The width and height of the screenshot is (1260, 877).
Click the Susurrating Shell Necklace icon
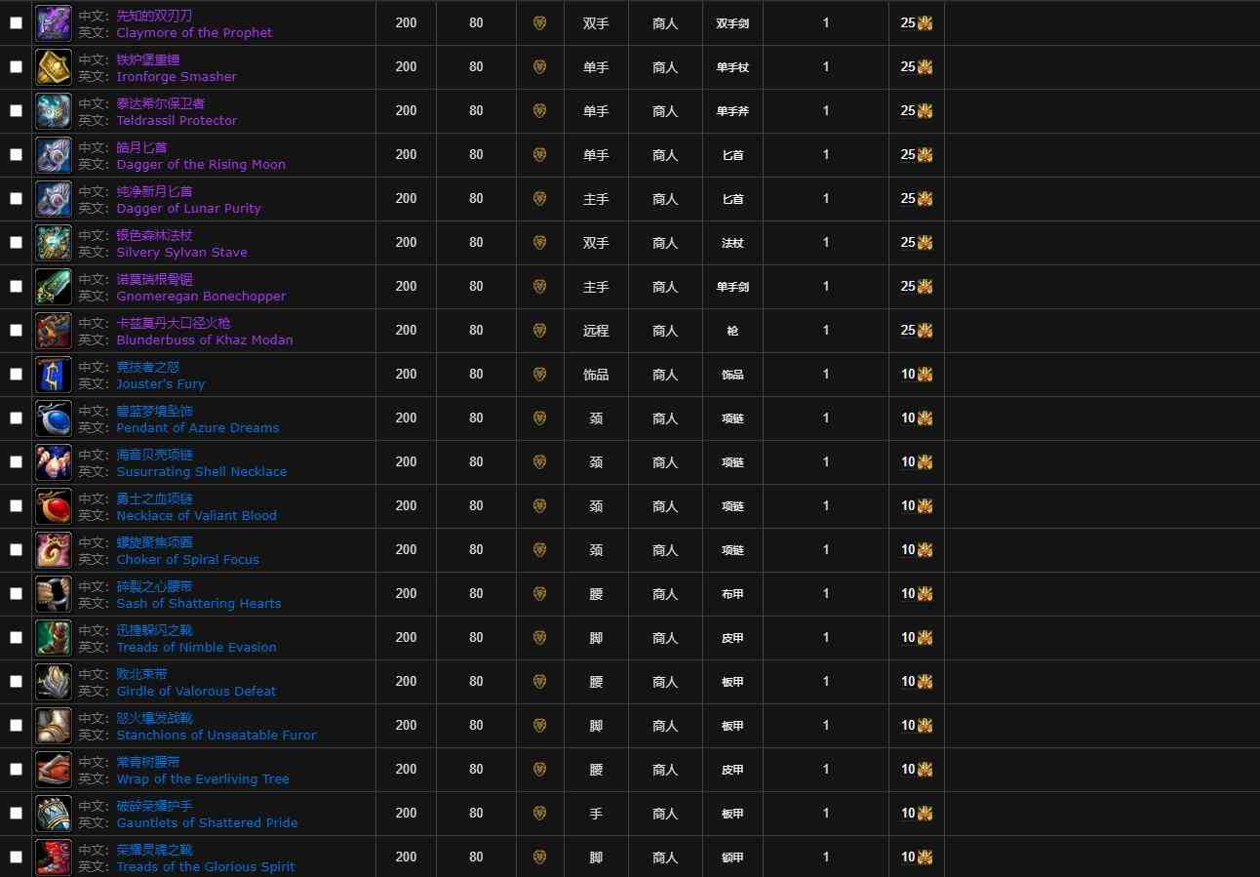point(54,462)
